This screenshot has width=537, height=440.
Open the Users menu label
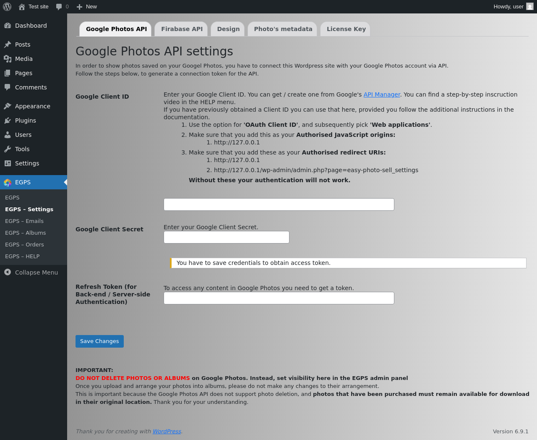tap(23, 135)
